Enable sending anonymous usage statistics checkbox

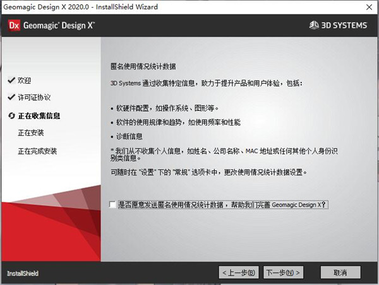[x=112, y=205]
